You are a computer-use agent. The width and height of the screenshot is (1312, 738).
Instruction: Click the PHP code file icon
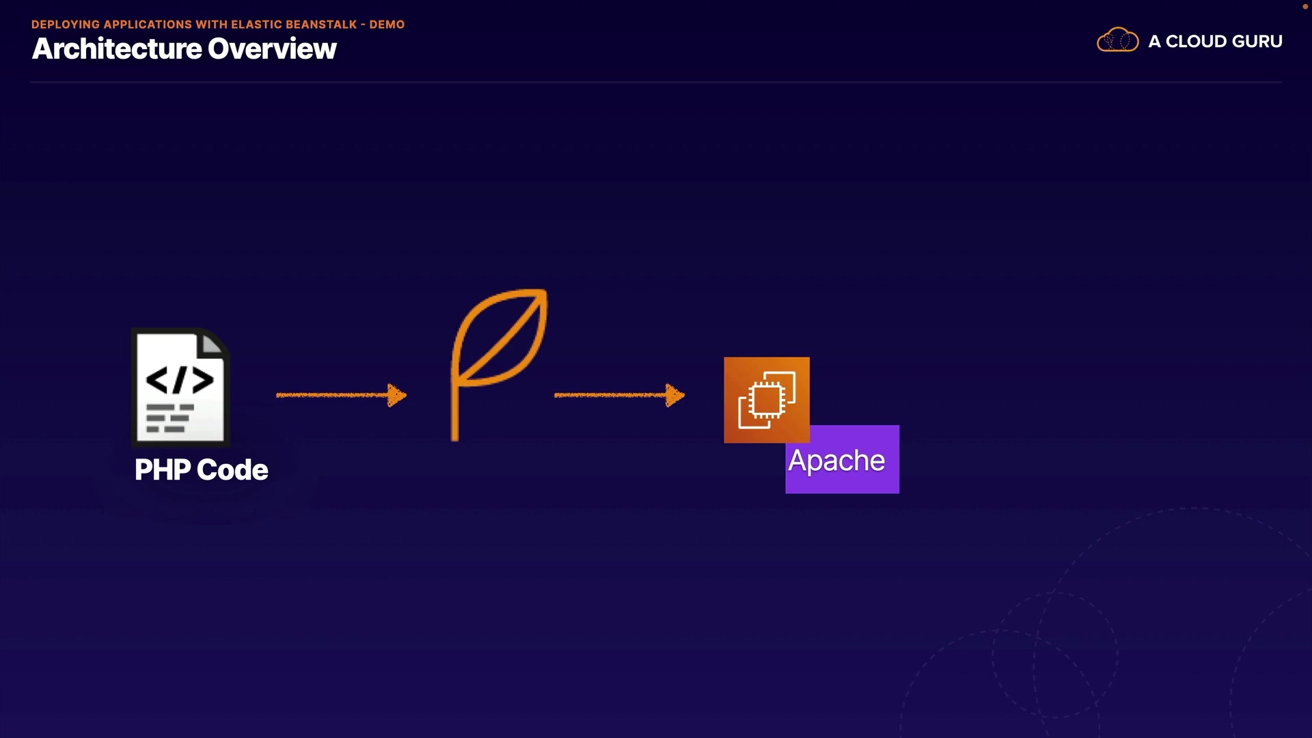click(x=180, y=386)
